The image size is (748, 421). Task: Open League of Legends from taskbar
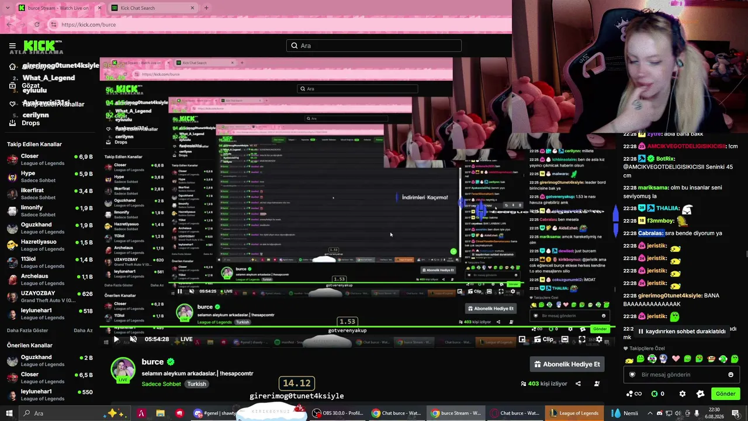point(573,413)
